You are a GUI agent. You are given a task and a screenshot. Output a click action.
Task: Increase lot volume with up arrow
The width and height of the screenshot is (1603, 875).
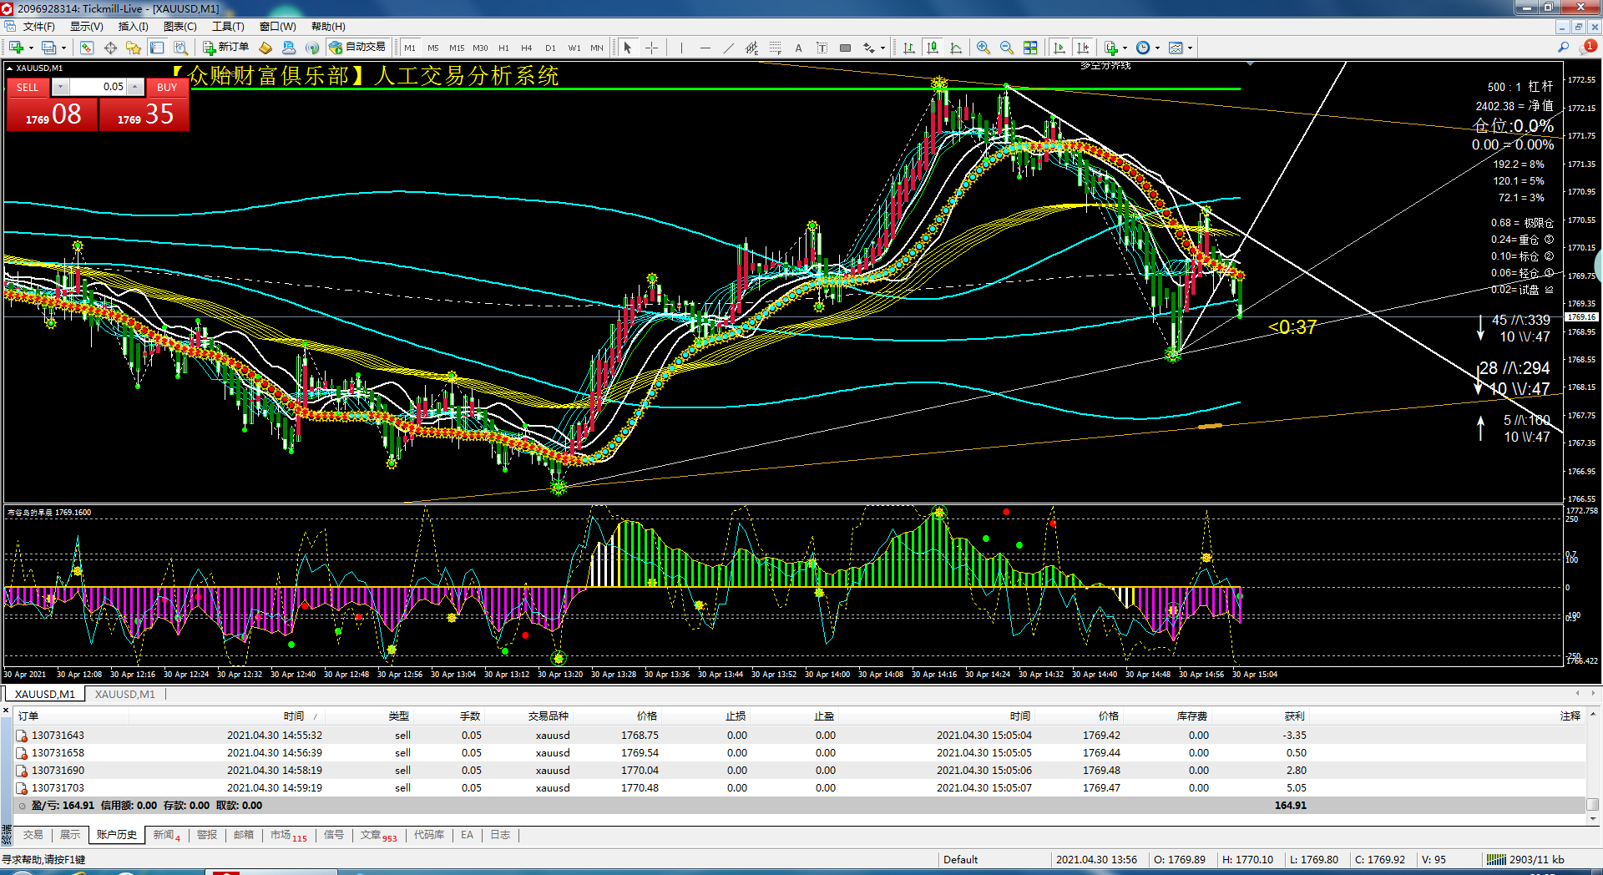tap(134, 87)
